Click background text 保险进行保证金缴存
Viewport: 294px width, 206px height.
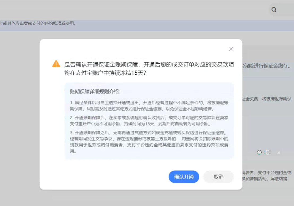[x=266, y=66]
